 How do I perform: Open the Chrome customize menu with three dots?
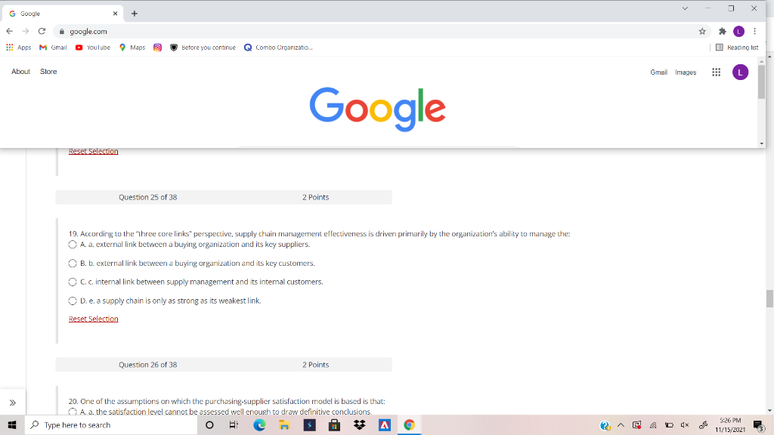[x=754, y=31]
